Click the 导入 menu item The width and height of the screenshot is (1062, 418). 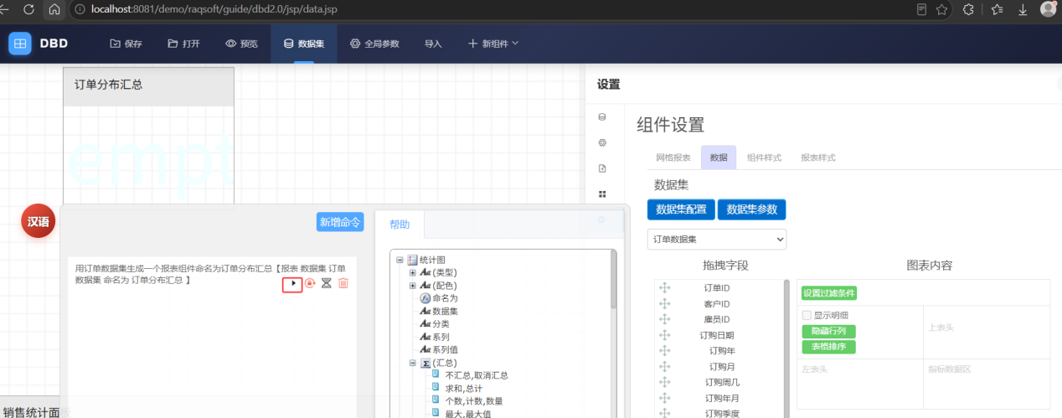(433, 44)
